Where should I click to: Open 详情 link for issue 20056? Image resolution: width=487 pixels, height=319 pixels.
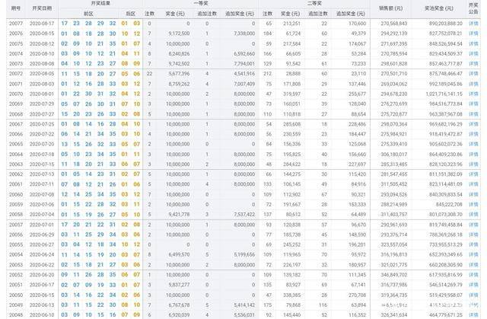(x=473, y=234)
